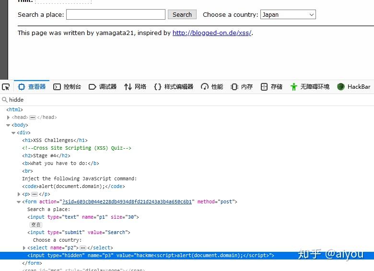Click the ellipsis badge in select node

(x=83, y=248)
